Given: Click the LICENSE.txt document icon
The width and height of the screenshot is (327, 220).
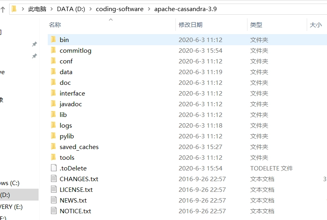Looking at the screenshot, I should click(54, 189).
